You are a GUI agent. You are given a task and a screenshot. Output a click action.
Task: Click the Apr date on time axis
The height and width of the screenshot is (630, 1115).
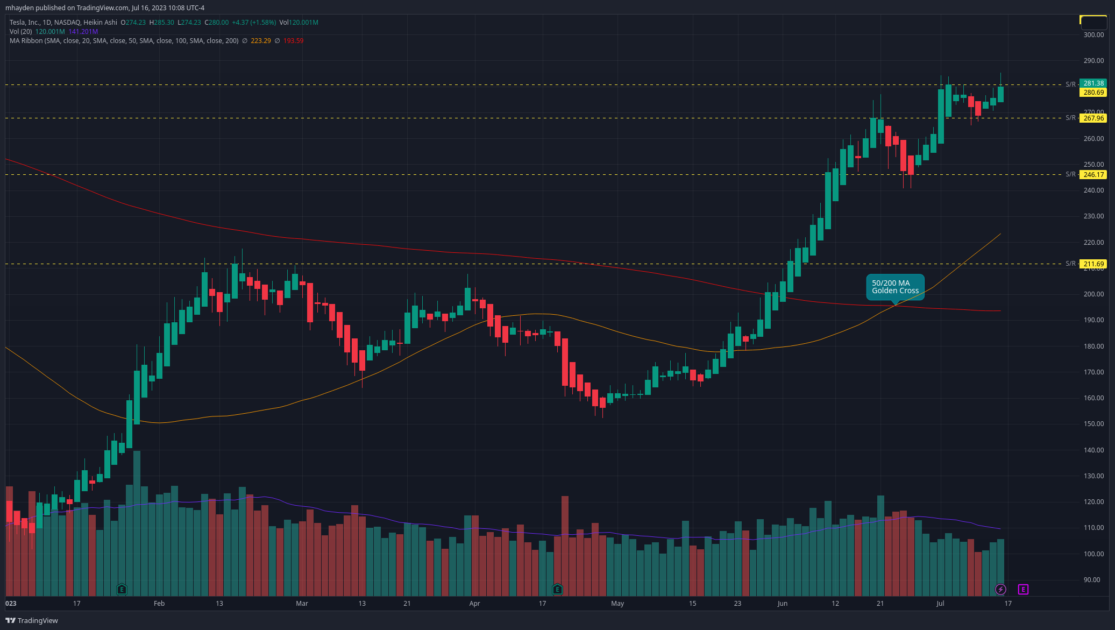click(x=474, y=604)
